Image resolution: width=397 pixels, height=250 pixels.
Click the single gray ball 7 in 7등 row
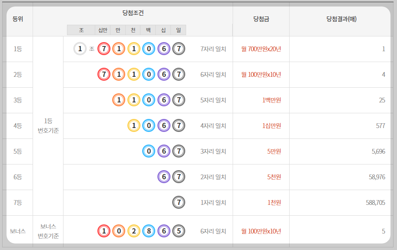click(x=179, y=203)
